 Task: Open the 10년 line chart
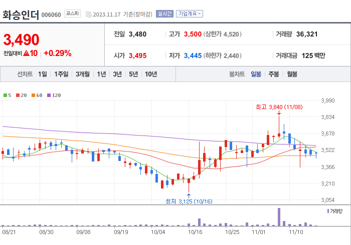[151, 74]
